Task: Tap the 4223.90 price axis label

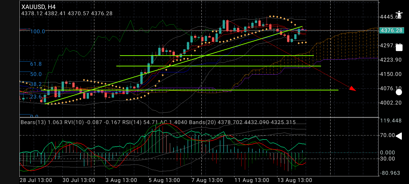Action: tap(391, 60)
